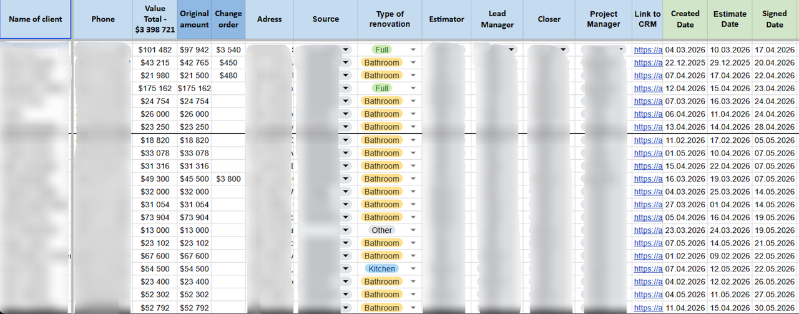This screenshot has width=799, height=314.
Task: Select the signed date 21.05.2026
Action: 774,243
